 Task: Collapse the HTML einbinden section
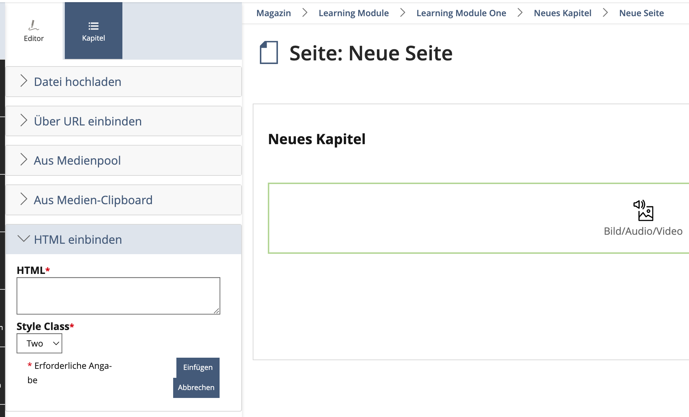click(78, 239)
